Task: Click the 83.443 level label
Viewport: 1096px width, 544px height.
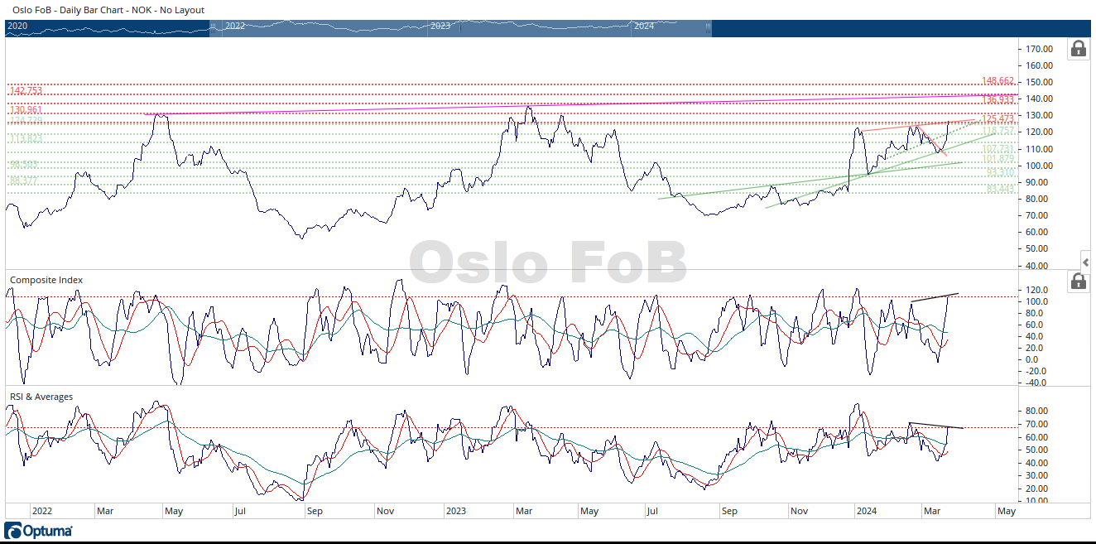Action: tap(1001, 190)
